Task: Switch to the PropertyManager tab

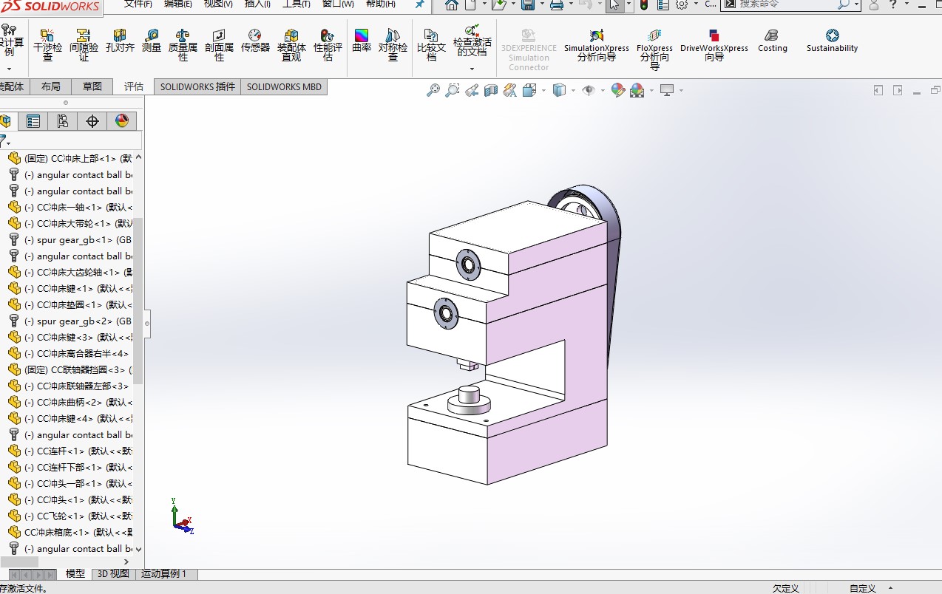Action: tap(33, 121)
